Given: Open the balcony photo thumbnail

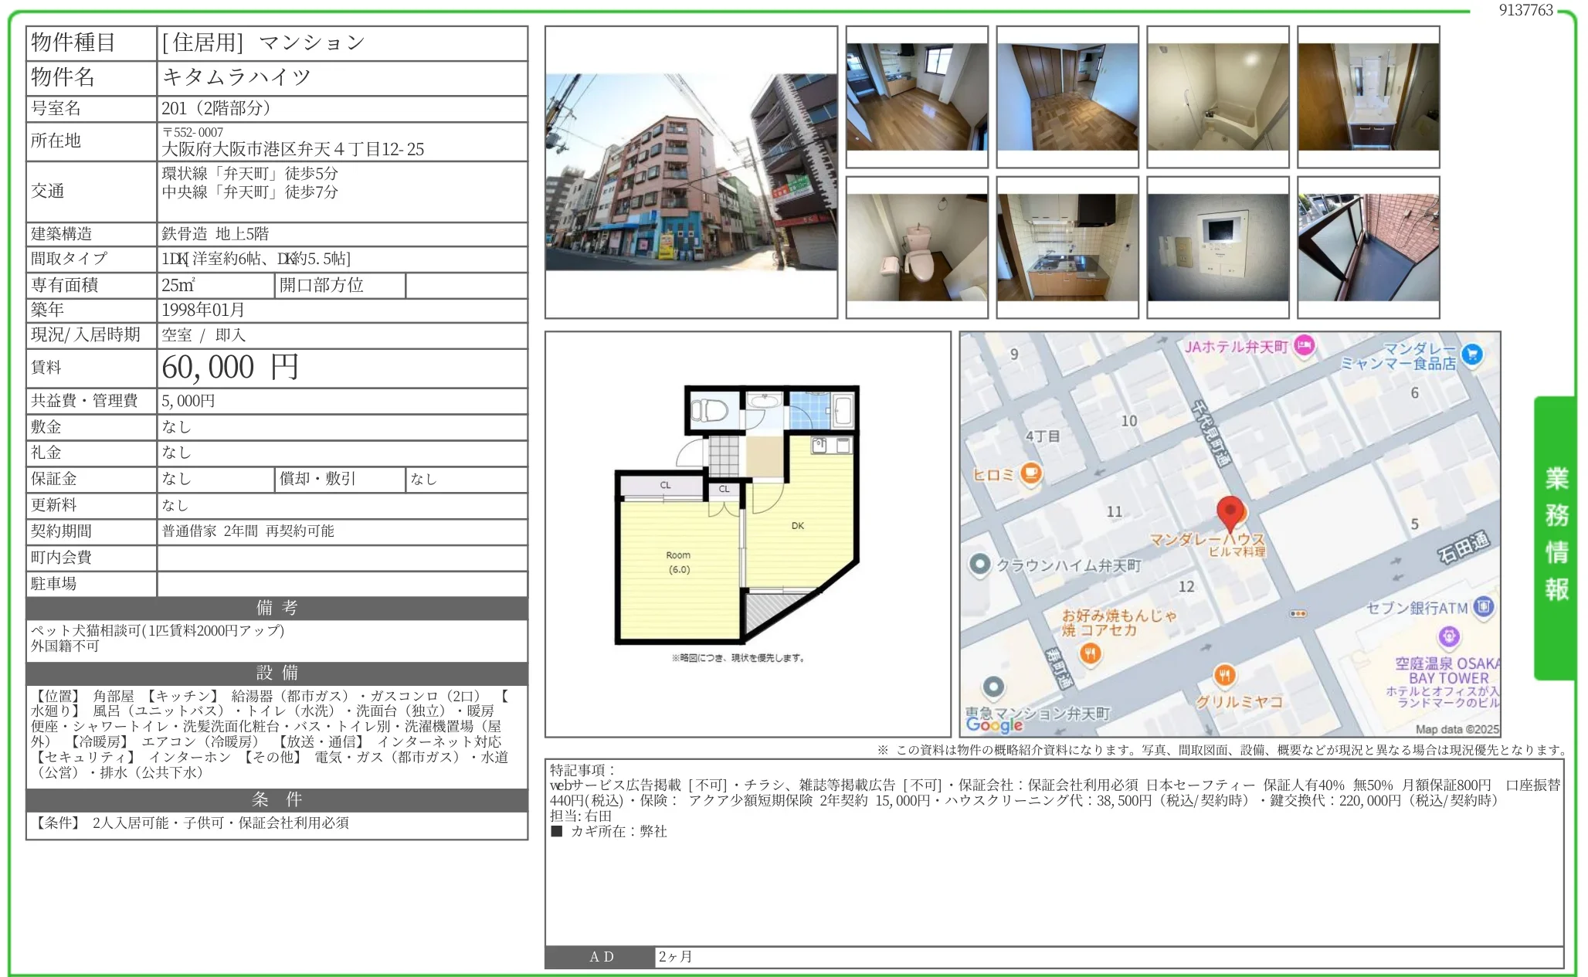Looking at the screenshot, I should click(x=1368, y=247).
